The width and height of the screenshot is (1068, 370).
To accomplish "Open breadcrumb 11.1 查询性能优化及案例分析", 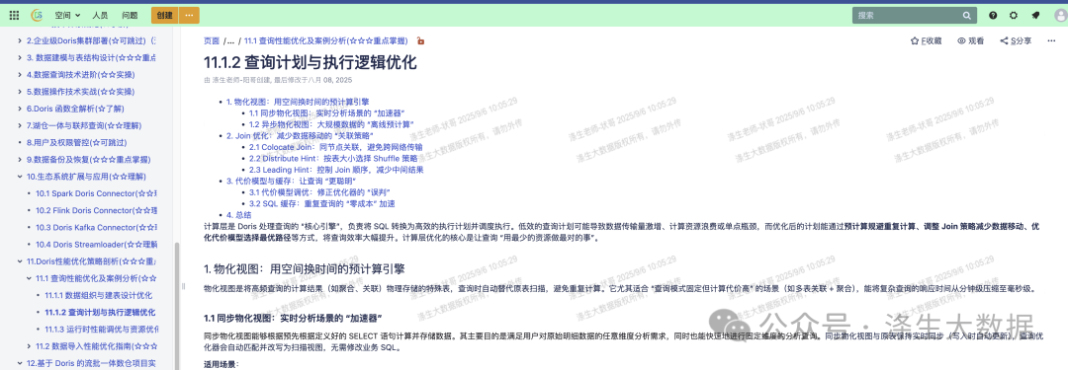I will pyautogui.click(x=325, y=40).
